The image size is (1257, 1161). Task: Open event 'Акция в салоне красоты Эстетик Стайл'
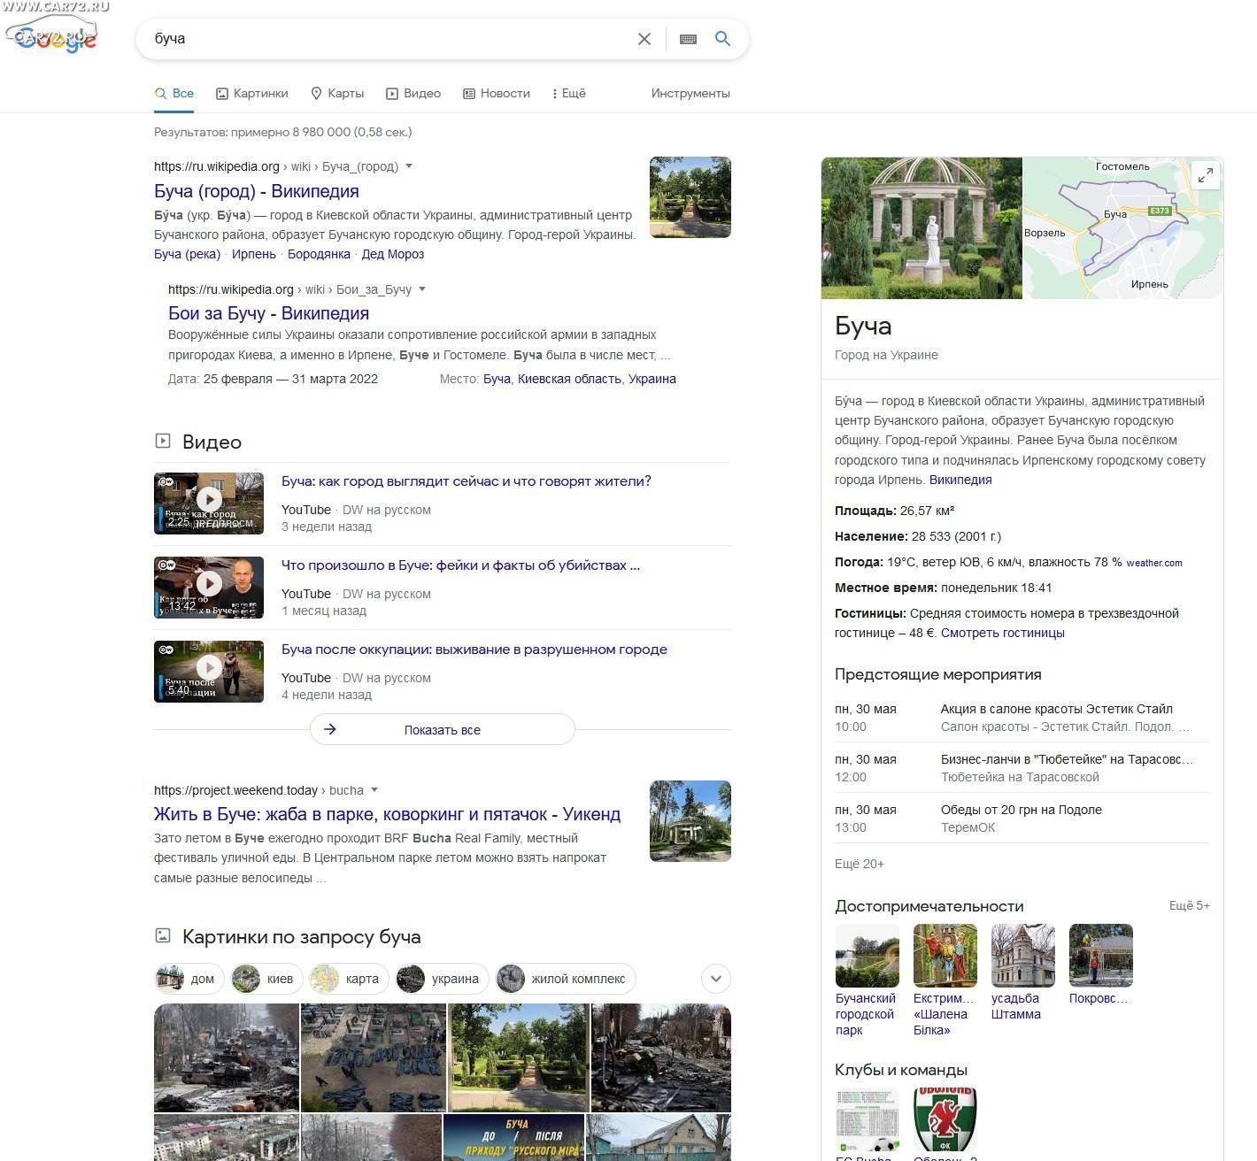[1022, 718]
